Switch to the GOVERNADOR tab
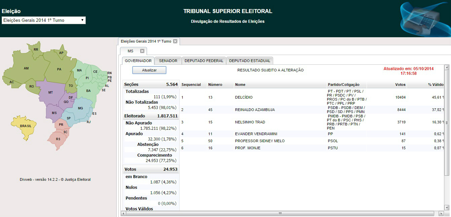Viewport: 451px width, 217px height. pyautogui.click(x=138, y=61)
